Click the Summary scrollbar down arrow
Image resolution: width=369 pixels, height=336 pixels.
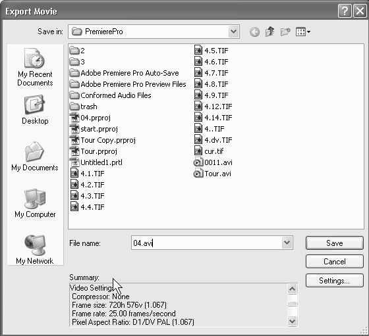pos(292,321)
